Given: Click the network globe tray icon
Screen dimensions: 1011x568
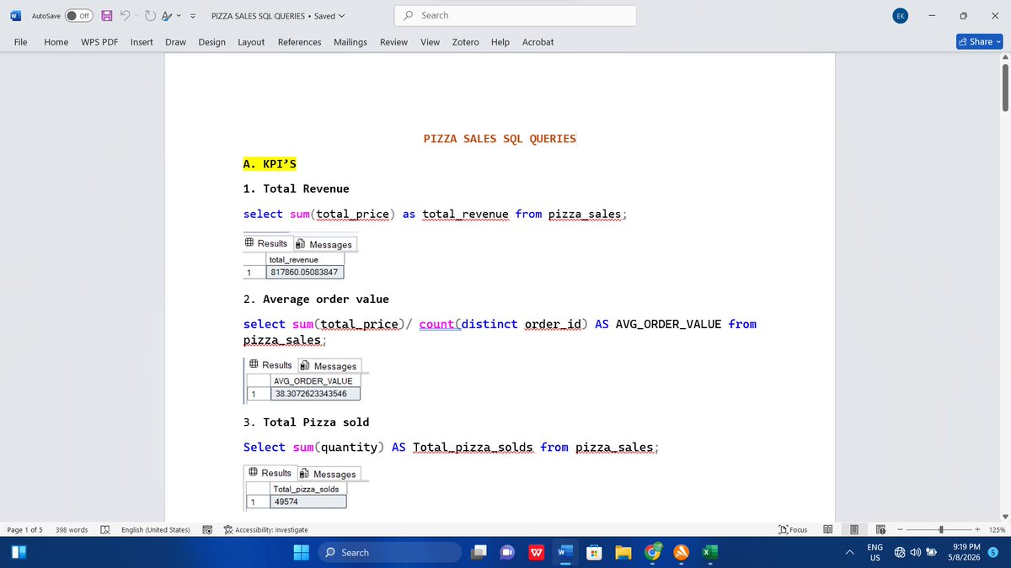Looking at the screenshot, I should point(900,553).
